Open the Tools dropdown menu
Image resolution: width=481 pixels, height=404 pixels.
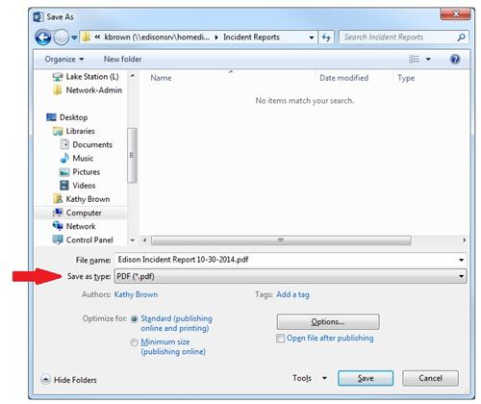(310, 378)
